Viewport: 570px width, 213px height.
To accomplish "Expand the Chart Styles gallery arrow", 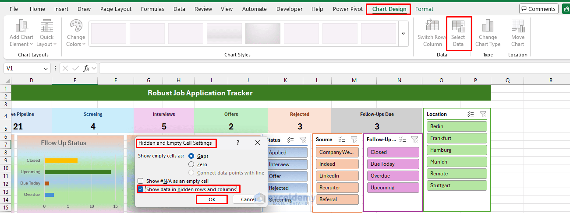I will click(403, 33).
